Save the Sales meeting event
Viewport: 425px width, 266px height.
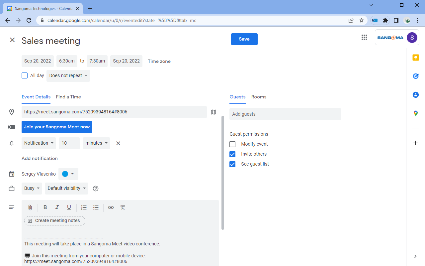click(244, 39)
